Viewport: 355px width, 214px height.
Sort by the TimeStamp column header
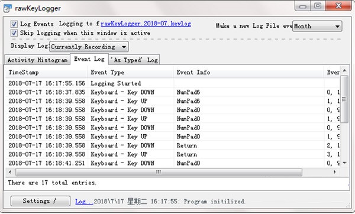[x=46, y=72]
